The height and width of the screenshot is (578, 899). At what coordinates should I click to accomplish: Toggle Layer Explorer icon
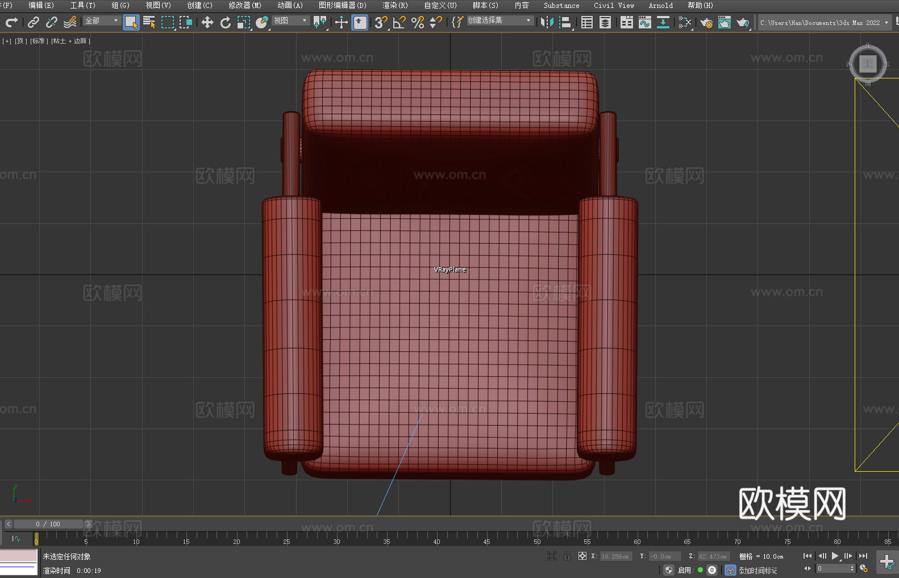coord(605,22)
